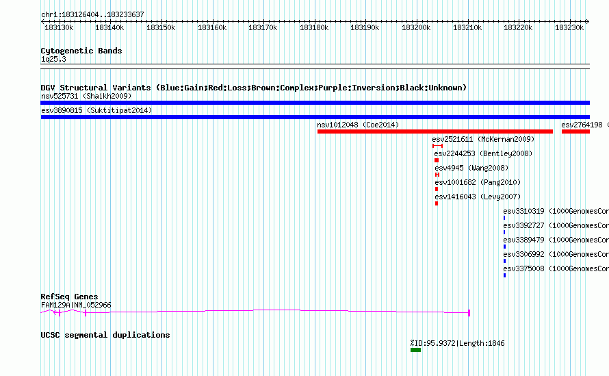
Task: Click the esv1416043 (Levy2007) red marker
Action: 437,203
